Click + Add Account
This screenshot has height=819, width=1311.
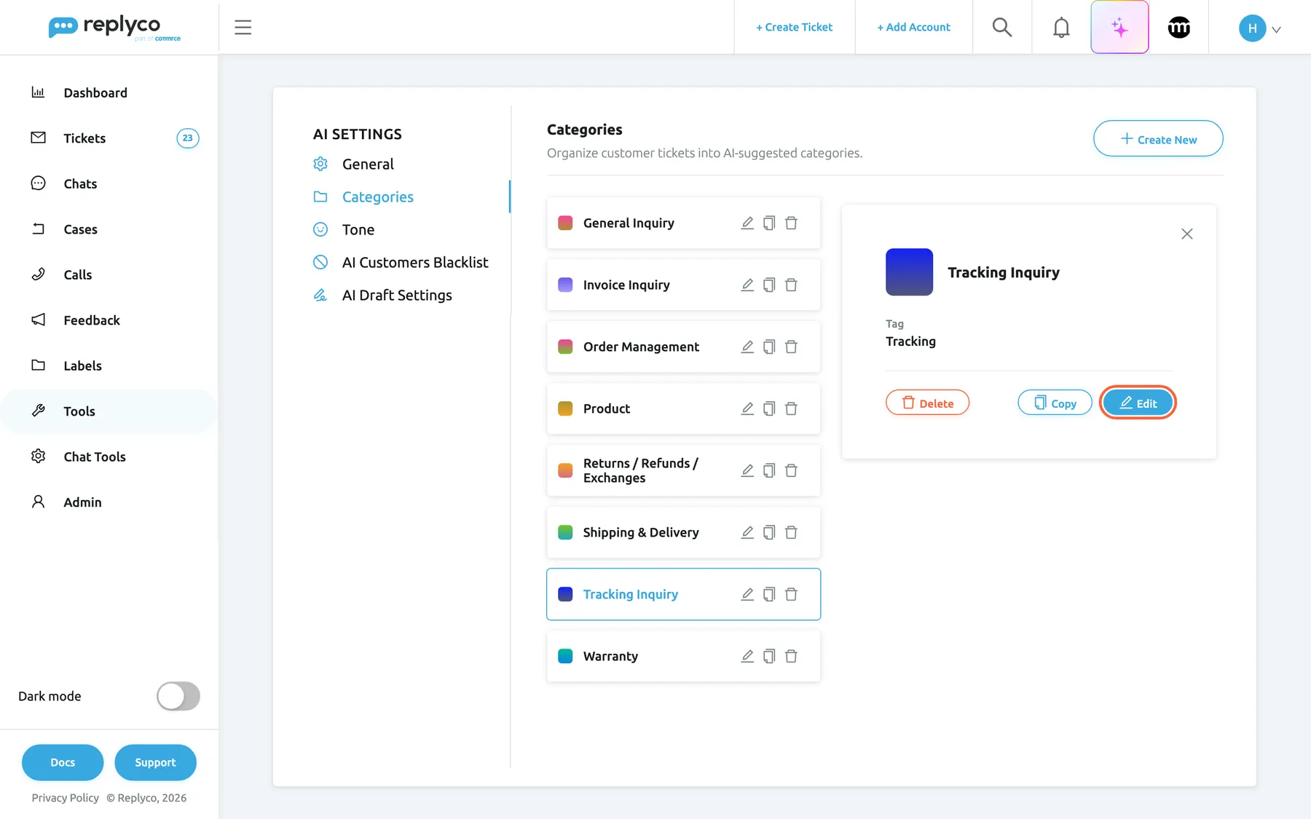pyautogui.click(x=913, y=27)
